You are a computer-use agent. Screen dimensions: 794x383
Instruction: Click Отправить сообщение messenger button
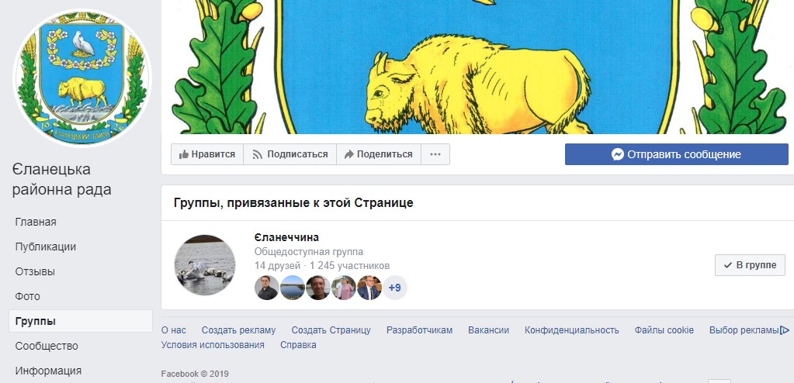click(677, 154)
